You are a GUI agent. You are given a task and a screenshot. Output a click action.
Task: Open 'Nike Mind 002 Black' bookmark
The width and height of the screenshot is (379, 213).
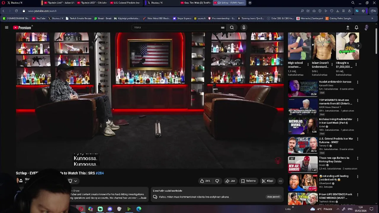click(156, 18)
